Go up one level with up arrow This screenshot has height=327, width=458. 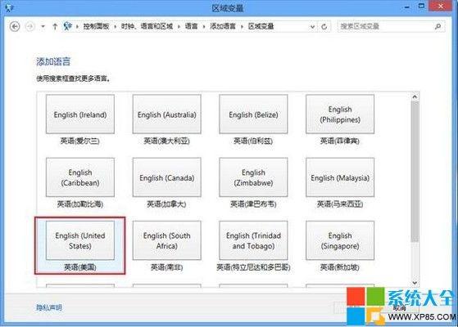tap(55, 26)
